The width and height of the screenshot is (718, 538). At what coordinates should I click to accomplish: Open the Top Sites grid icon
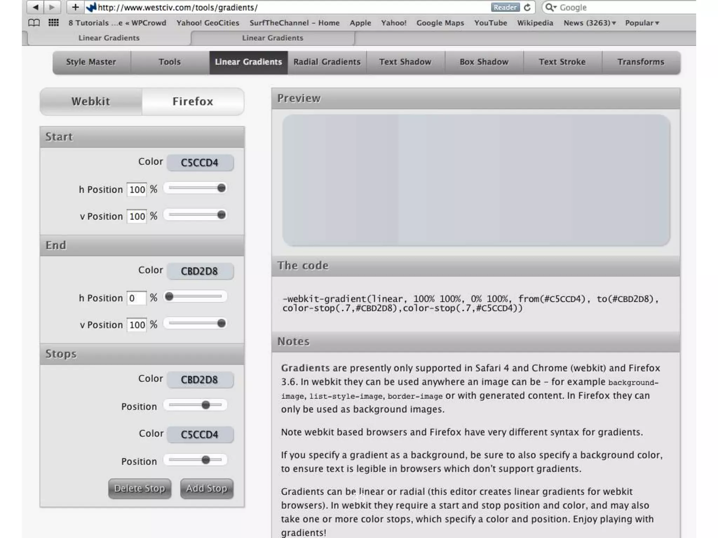coord(53,23)
